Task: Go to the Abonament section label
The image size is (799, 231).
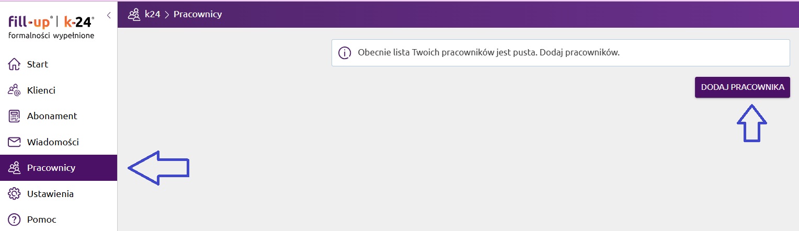Action: (52, 116)
